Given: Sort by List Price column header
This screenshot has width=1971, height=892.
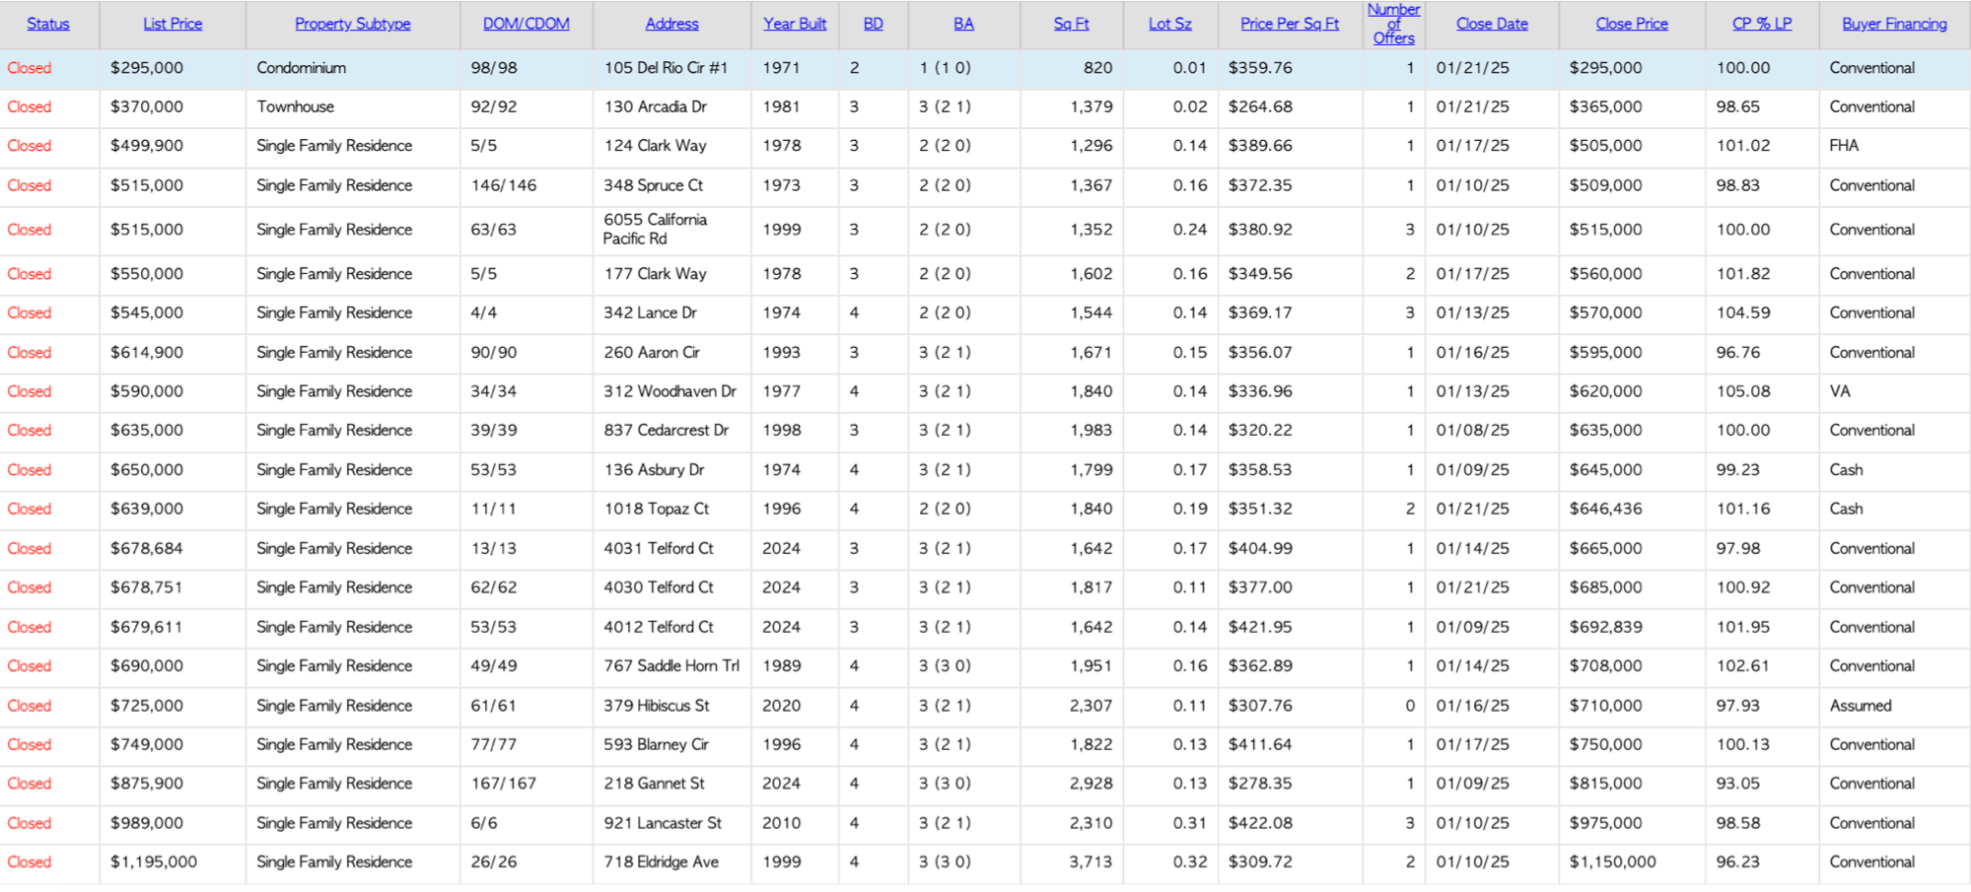Looking at the screenshot, I should point(173,24).
